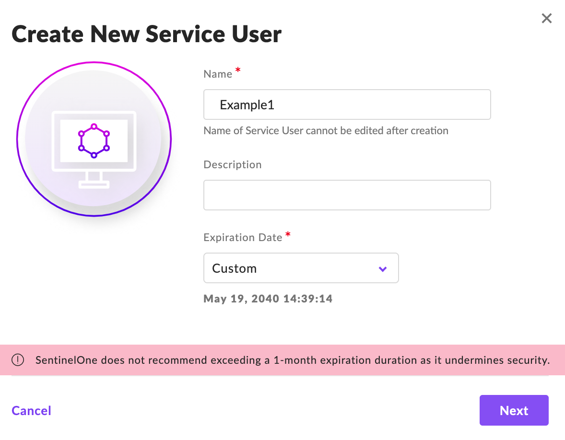This screenshot has height=440, width=565.
Task: Click the chevron on the Expiration Date selector
Action: click(382, 269)
